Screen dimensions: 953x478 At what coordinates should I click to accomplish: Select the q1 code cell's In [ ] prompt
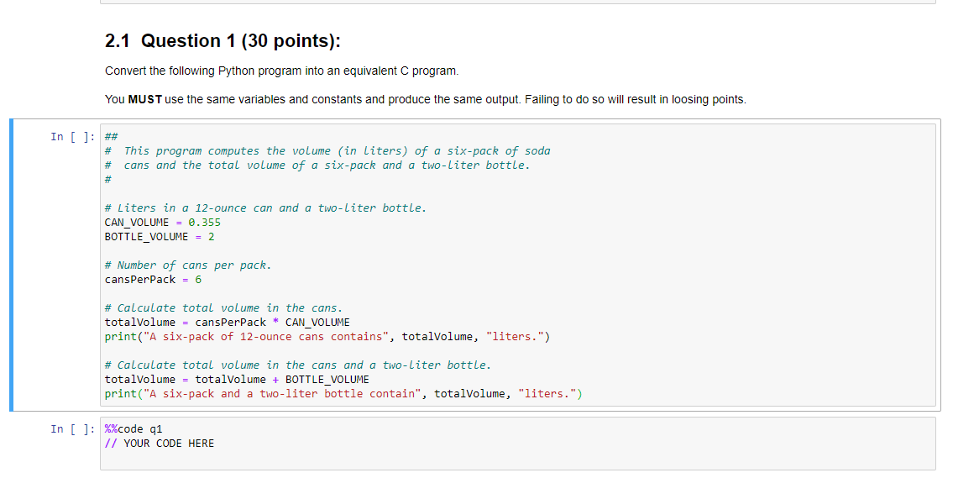[x=73, y=429]
